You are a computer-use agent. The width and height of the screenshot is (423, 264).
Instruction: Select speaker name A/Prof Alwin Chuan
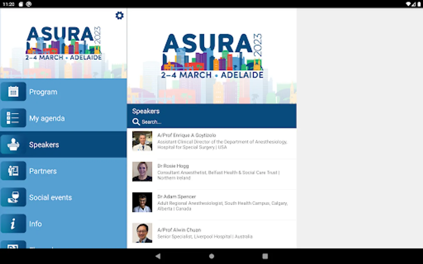tap(179, 230)
